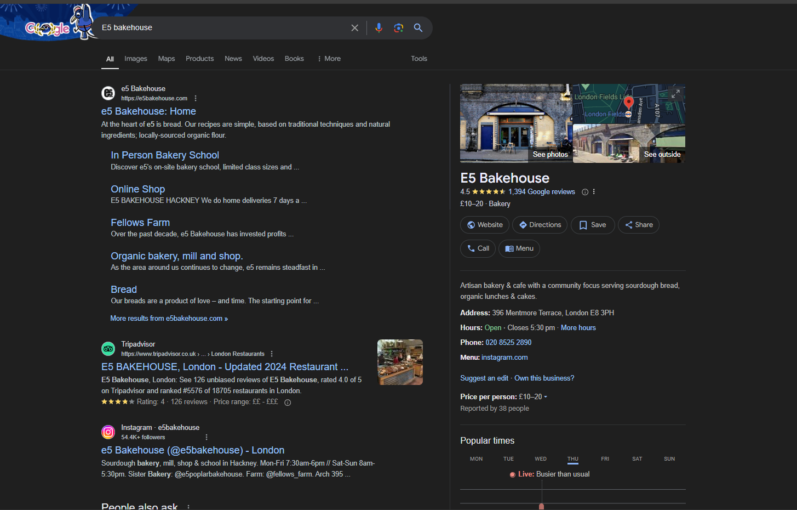Get Directions to E5 Bakehouse
Viewport: 797px width, 510px height.
(540, 225)
